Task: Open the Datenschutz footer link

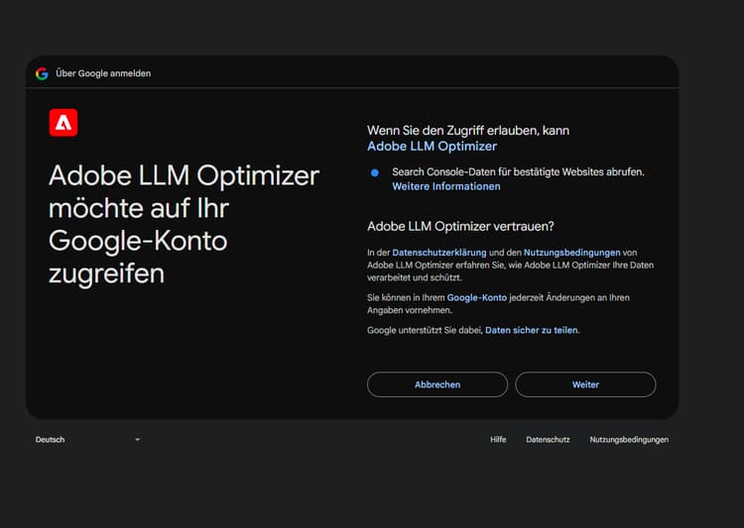Action: [548, 440]
